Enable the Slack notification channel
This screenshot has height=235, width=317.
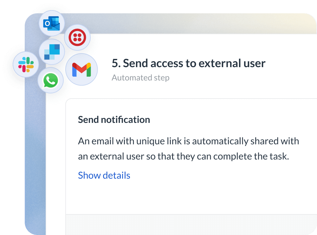click(x=26, y=65)
